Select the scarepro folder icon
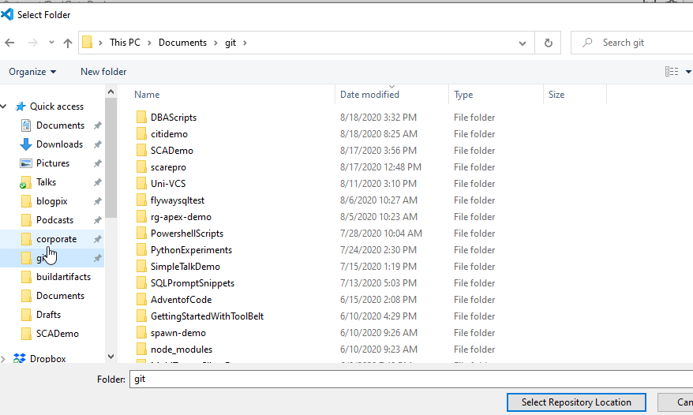The height and width of the screenshot is (415, 693). pyautogui.click(x=141, y=167)
